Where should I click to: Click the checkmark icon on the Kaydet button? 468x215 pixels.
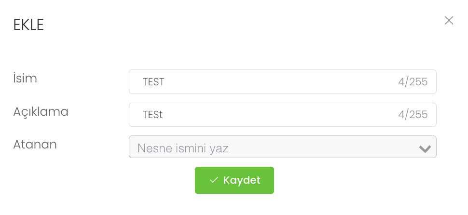[214, 180]
